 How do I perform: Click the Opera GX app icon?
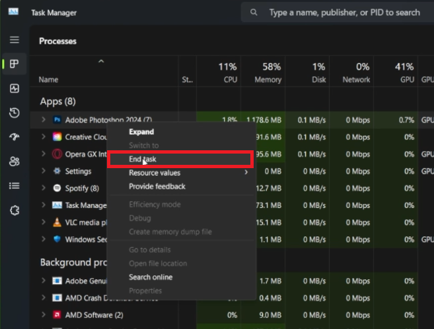coord(57,154)
